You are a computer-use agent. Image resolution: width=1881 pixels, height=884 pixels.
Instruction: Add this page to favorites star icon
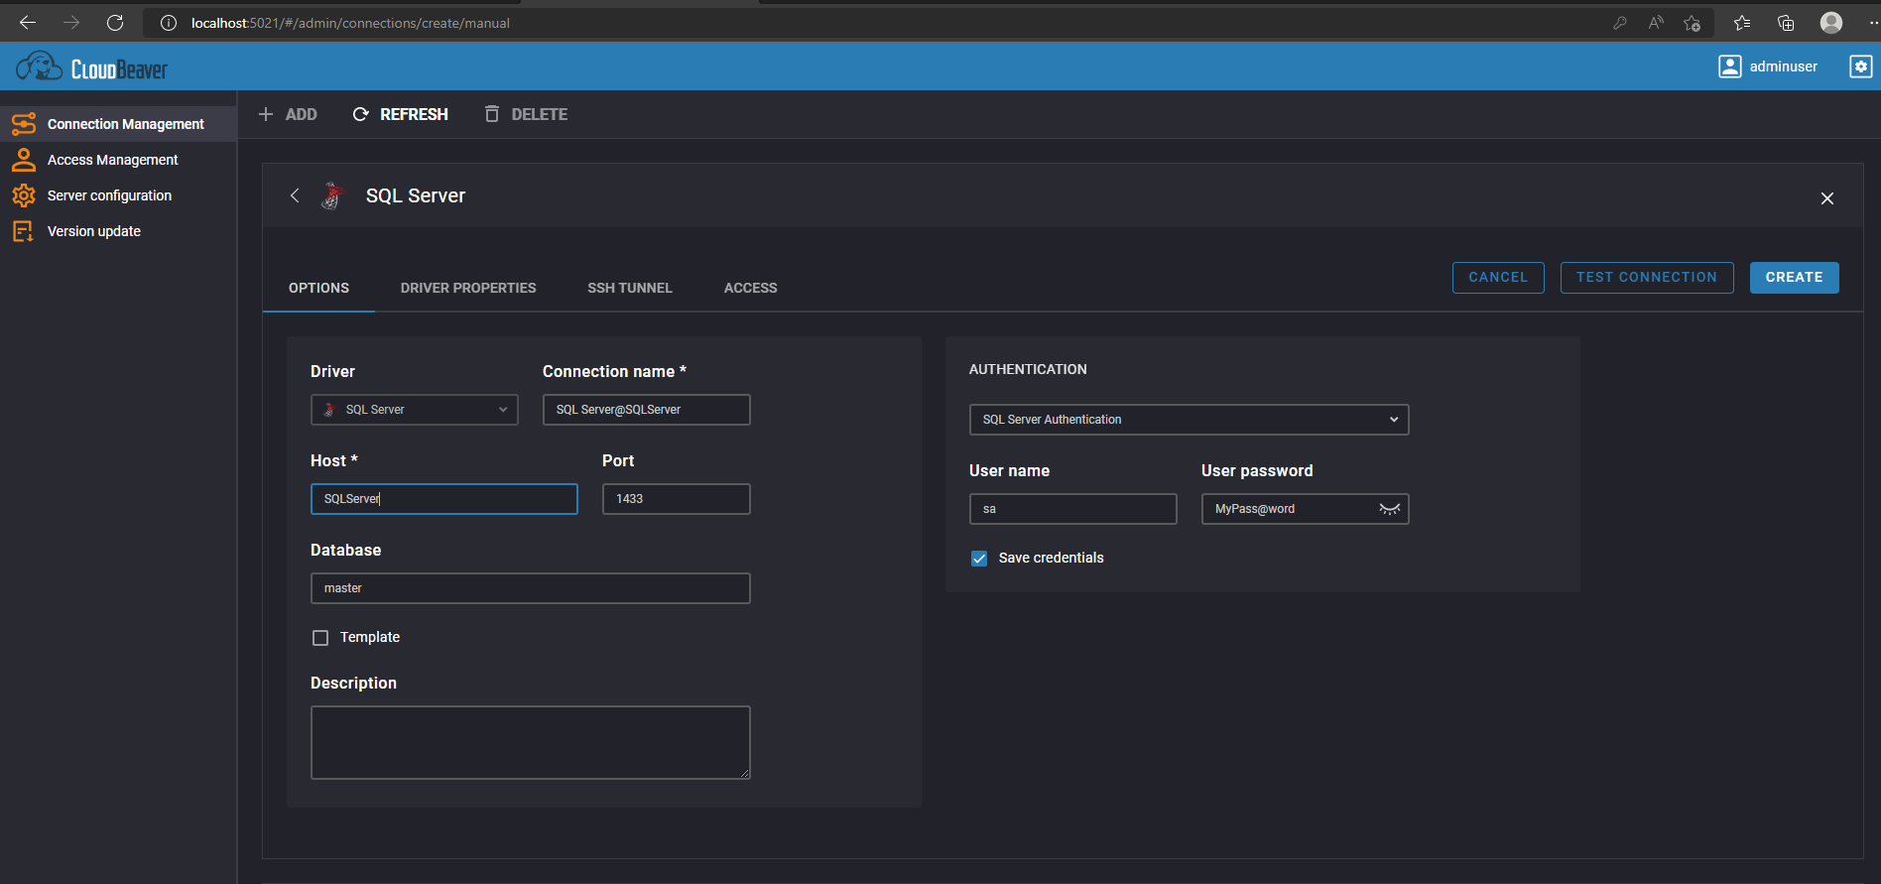coord(1693,23)
